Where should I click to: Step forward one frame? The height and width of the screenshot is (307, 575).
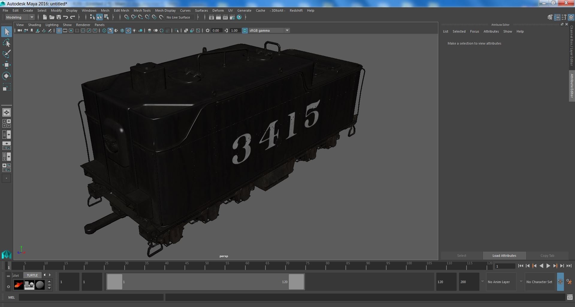tap(562, 266)
